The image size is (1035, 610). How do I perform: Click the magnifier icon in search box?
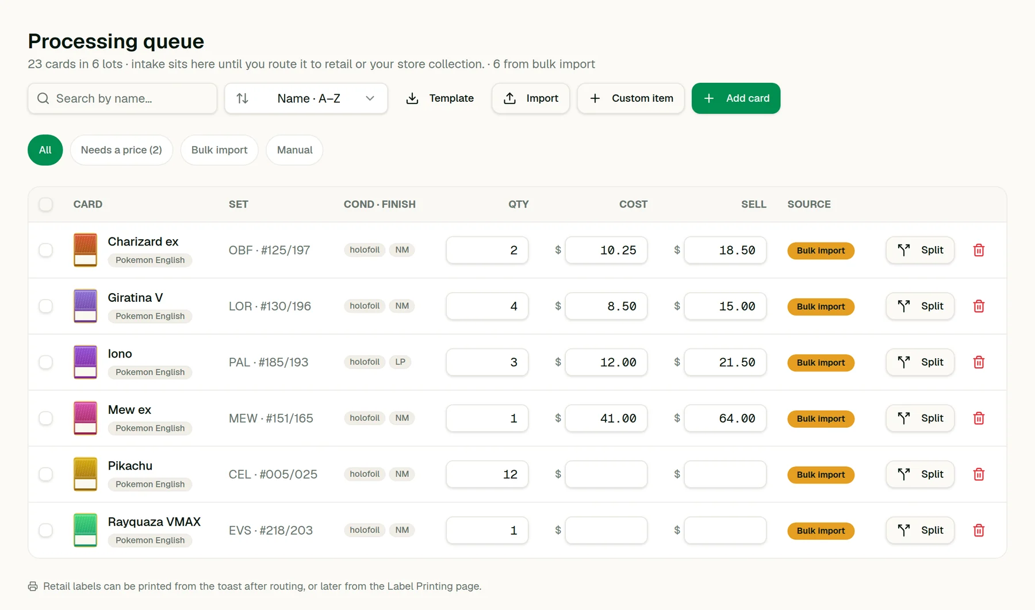[43, 98]
